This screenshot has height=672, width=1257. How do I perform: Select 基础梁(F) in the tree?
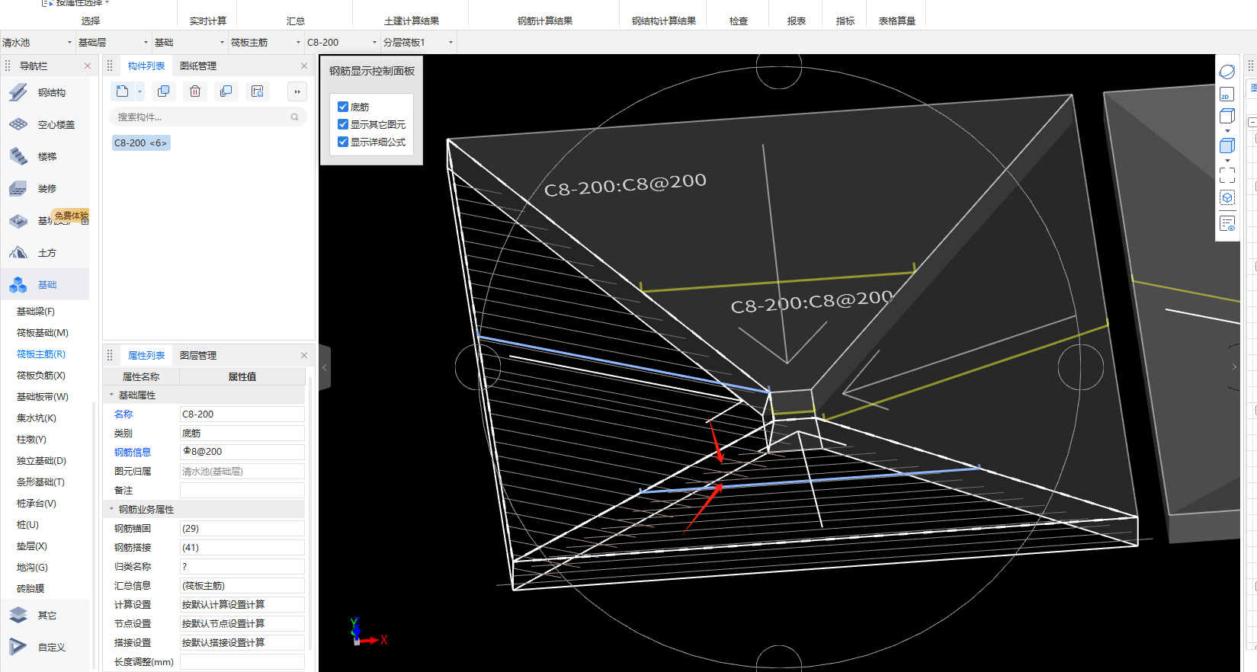(36, 312)
